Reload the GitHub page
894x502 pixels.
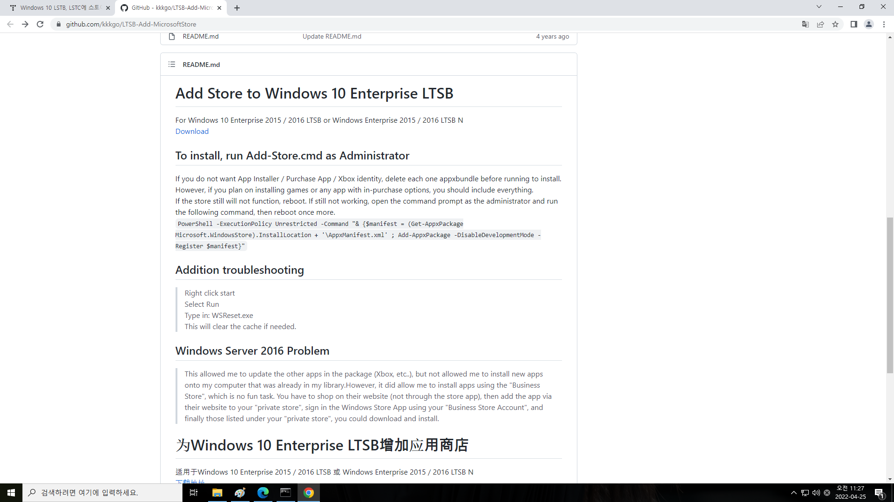click(40, 24)
